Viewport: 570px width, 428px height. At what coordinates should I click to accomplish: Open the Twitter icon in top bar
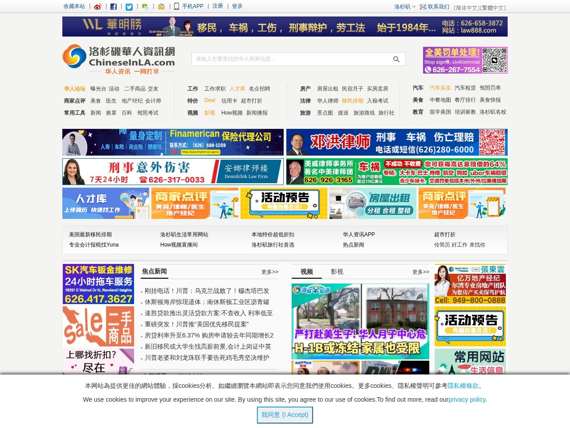[129, 7]
